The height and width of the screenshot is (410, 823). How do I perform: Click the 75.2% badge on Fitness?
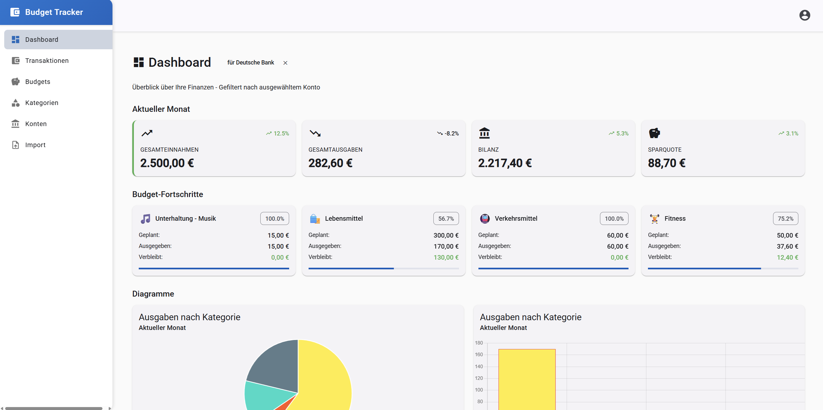(x=785, y=219)
